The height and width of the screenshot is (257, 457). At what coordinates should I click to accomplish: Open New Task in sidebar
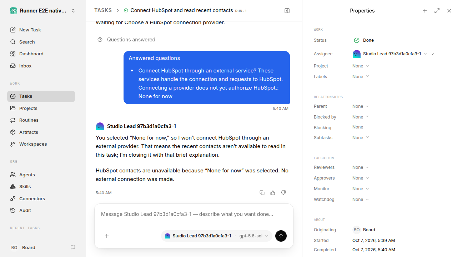click(41, 30)
